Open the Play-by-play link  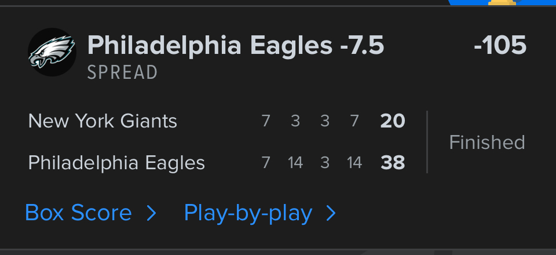(248, 213)
